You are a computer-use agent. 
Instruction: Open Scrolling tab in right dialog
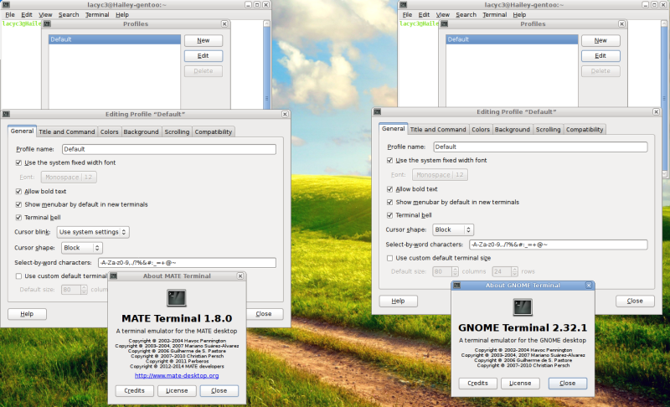(549, 130)
